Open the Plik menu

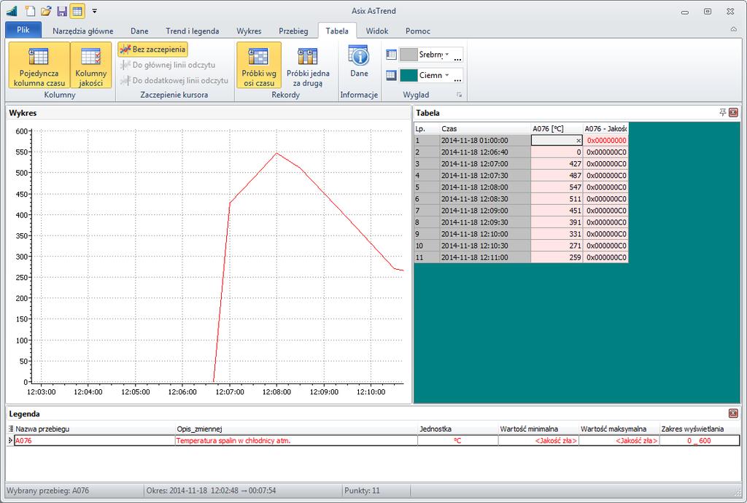23,30
